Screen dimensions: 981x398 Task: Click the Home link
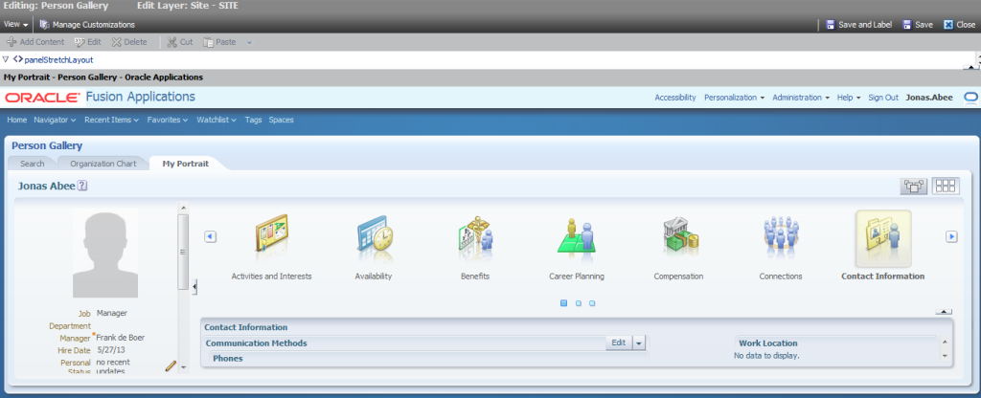(x=17, y=120)
